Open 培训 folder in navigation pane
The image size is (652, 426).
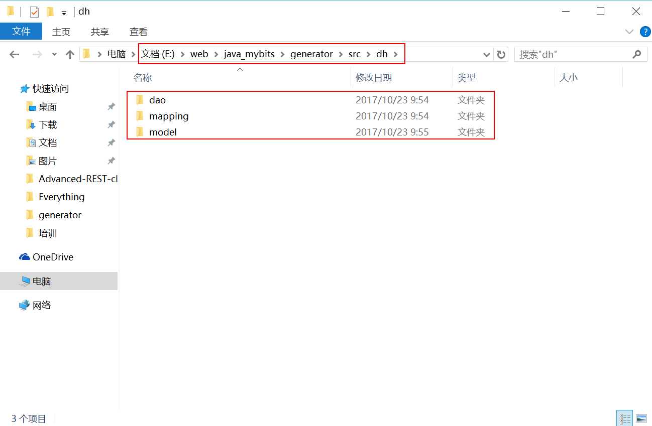point(48,233)
